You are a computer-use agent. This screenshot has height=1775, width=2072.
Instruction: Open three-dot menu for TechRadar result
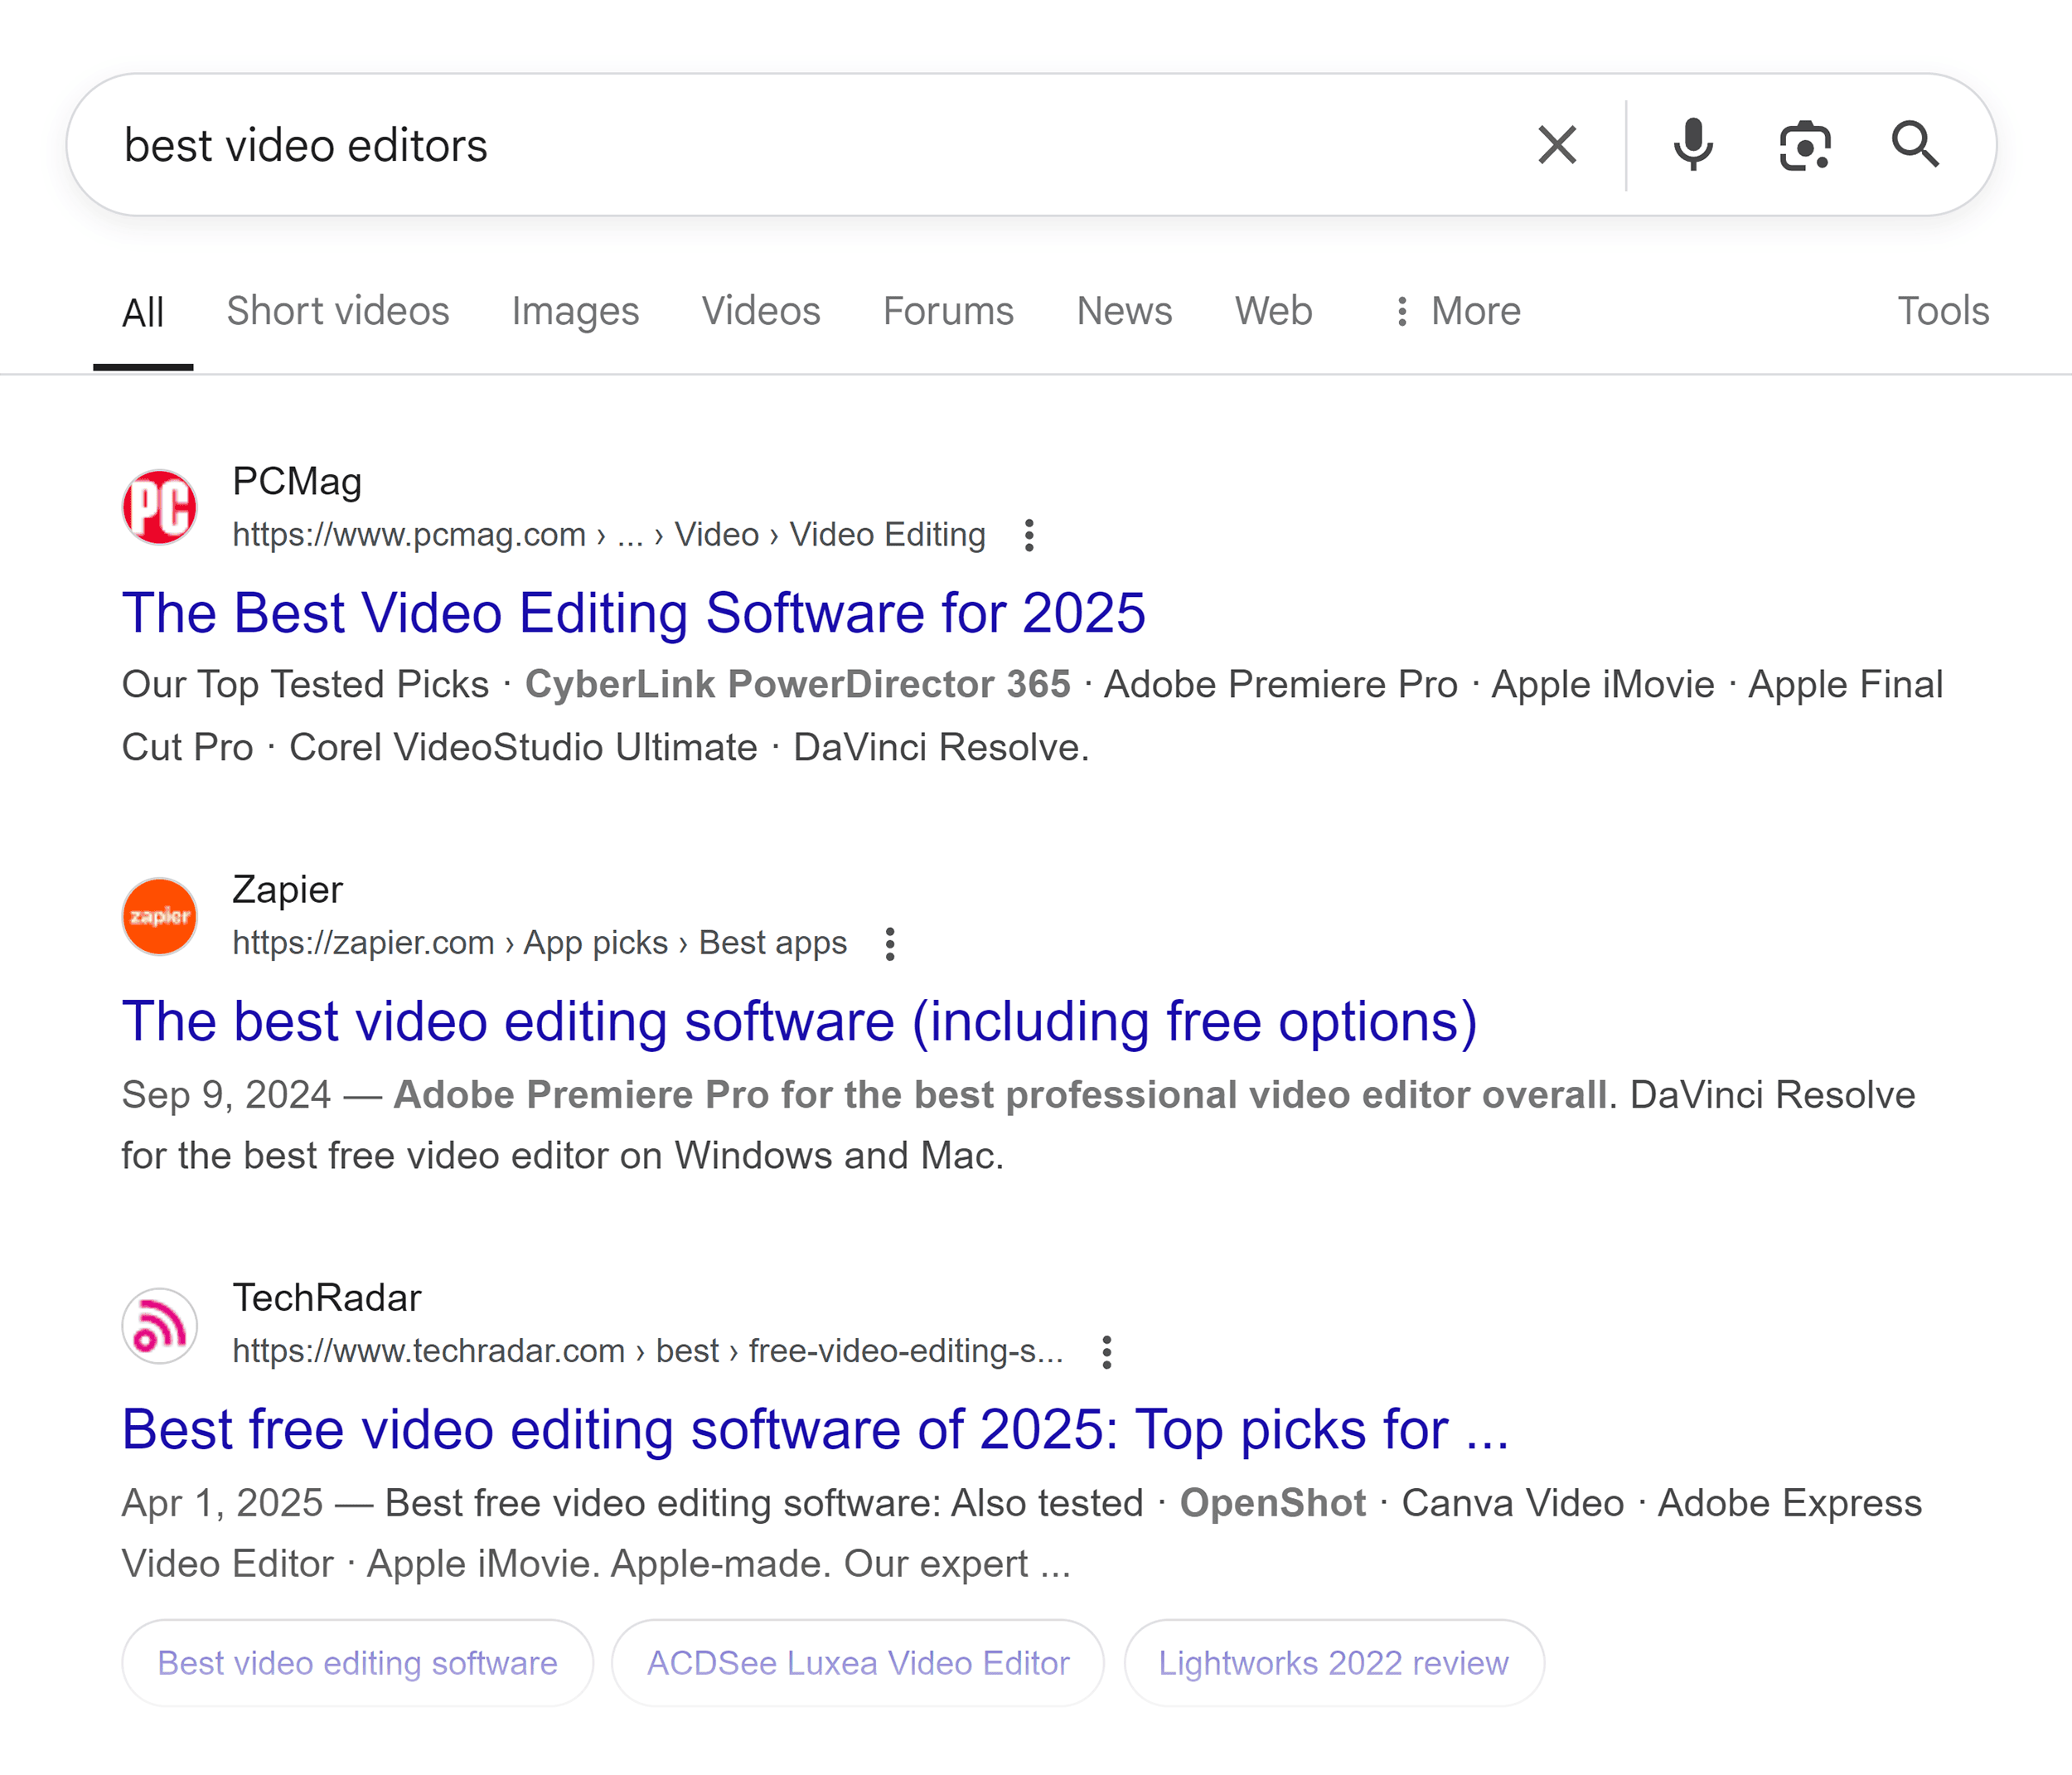[1106, 1351]
